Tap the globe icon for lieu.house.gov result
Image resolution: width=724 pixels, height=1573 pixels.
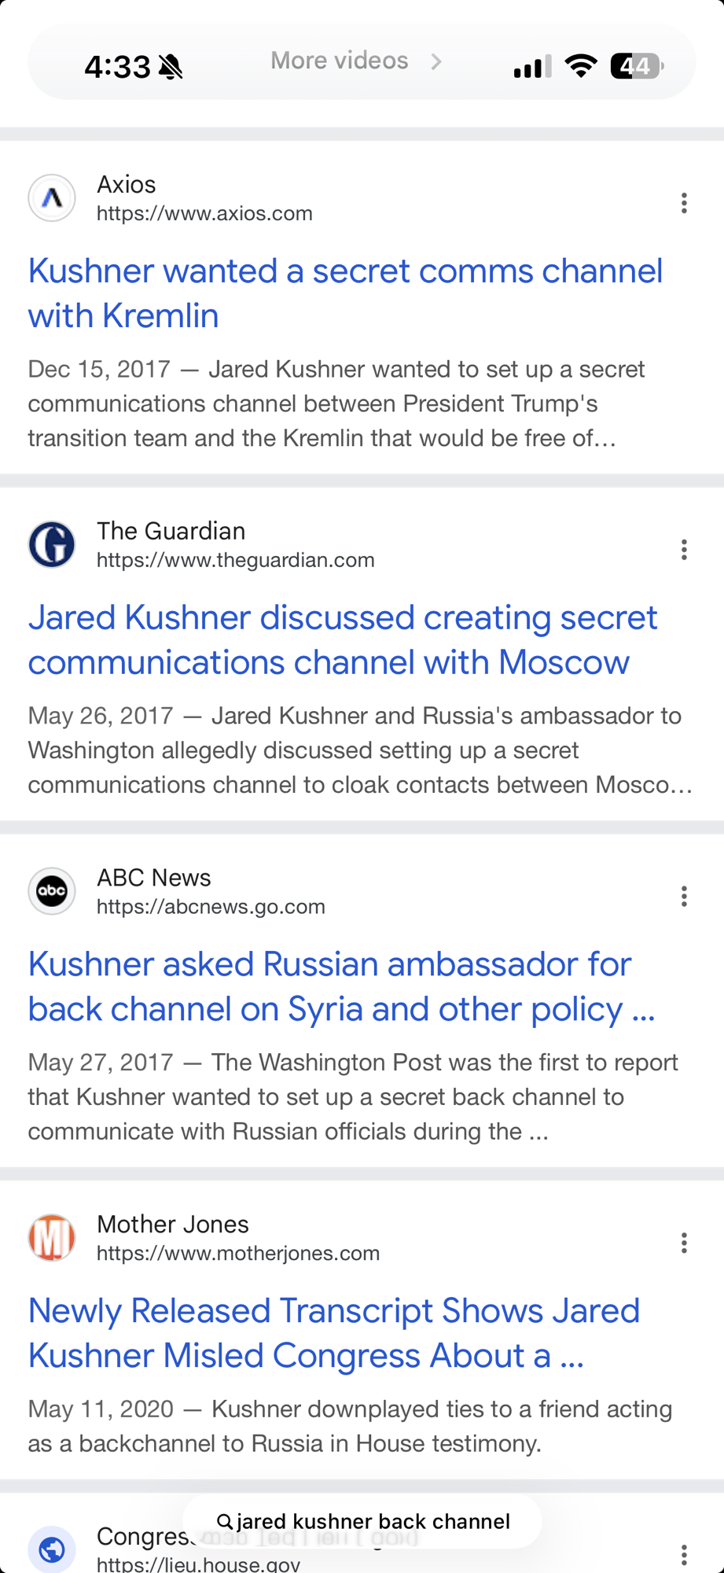tap(52, 1549)
